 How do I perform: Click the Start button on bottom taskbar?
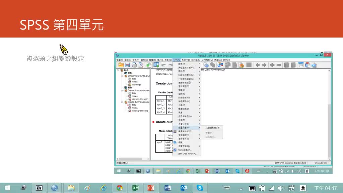7,188
